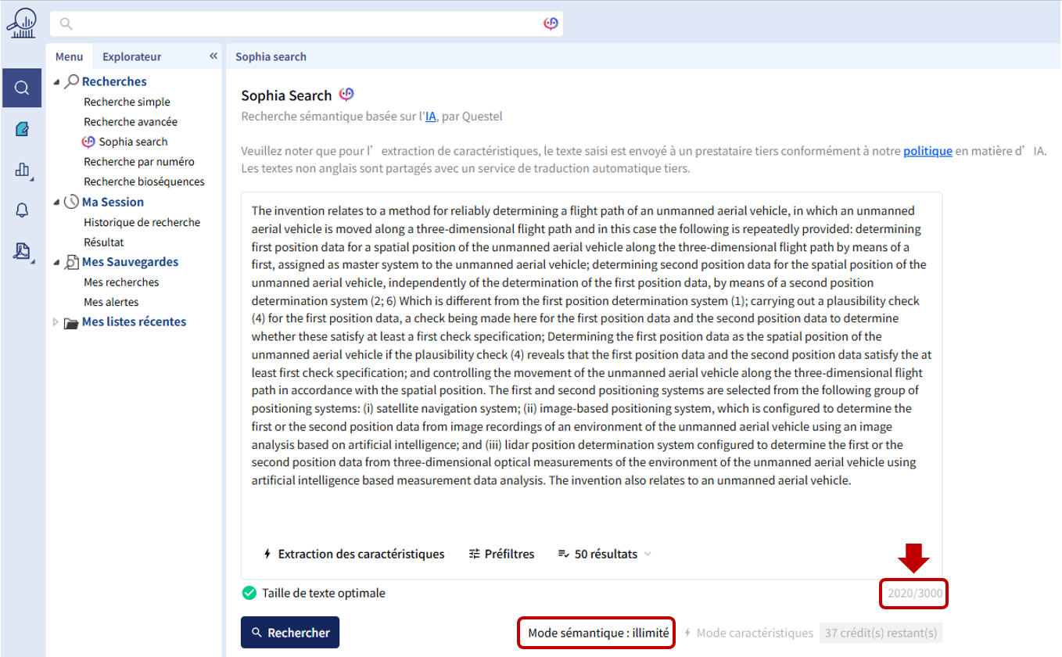Select Sophia search in the menu tree

click(133, 142)
